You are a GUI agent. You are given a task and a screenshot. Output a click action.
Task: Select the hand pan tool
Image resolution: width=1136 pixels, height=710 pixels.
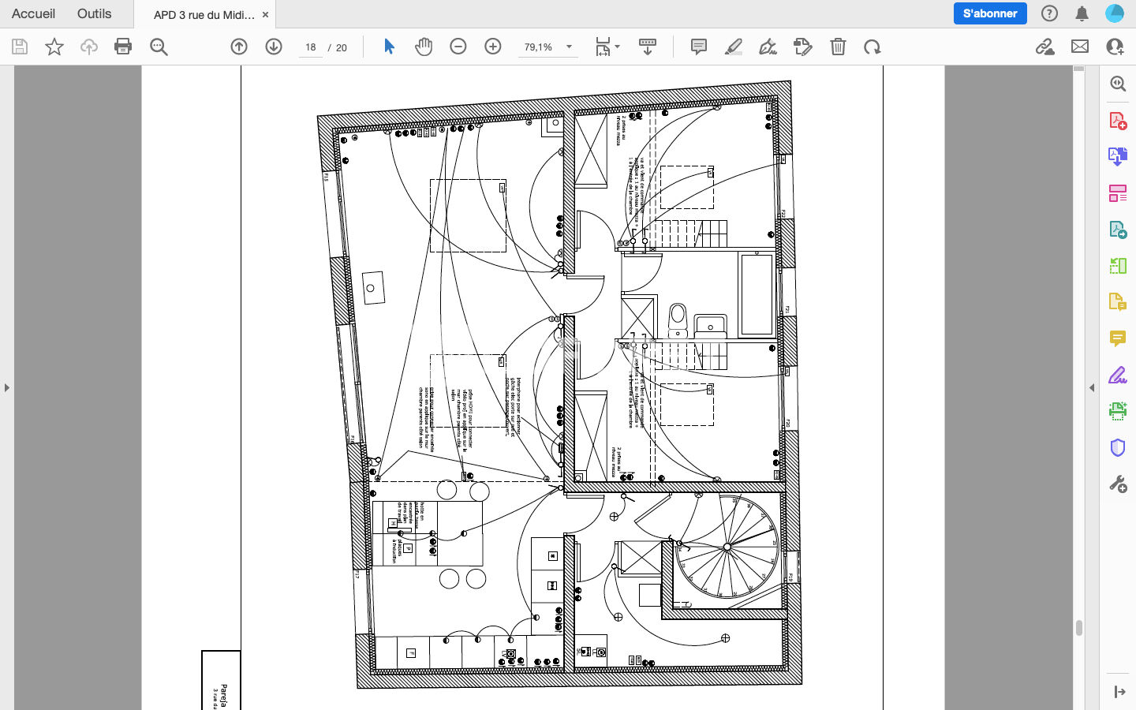tap(424, 47)
